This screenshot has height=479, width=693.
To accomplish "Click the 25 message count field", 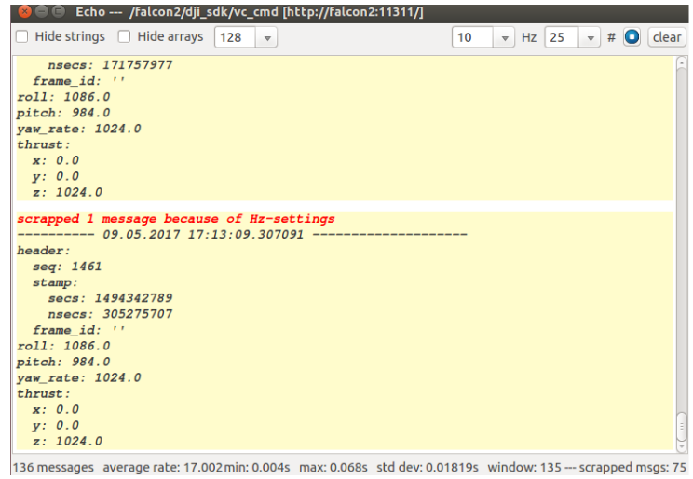I will pos(562,37).
